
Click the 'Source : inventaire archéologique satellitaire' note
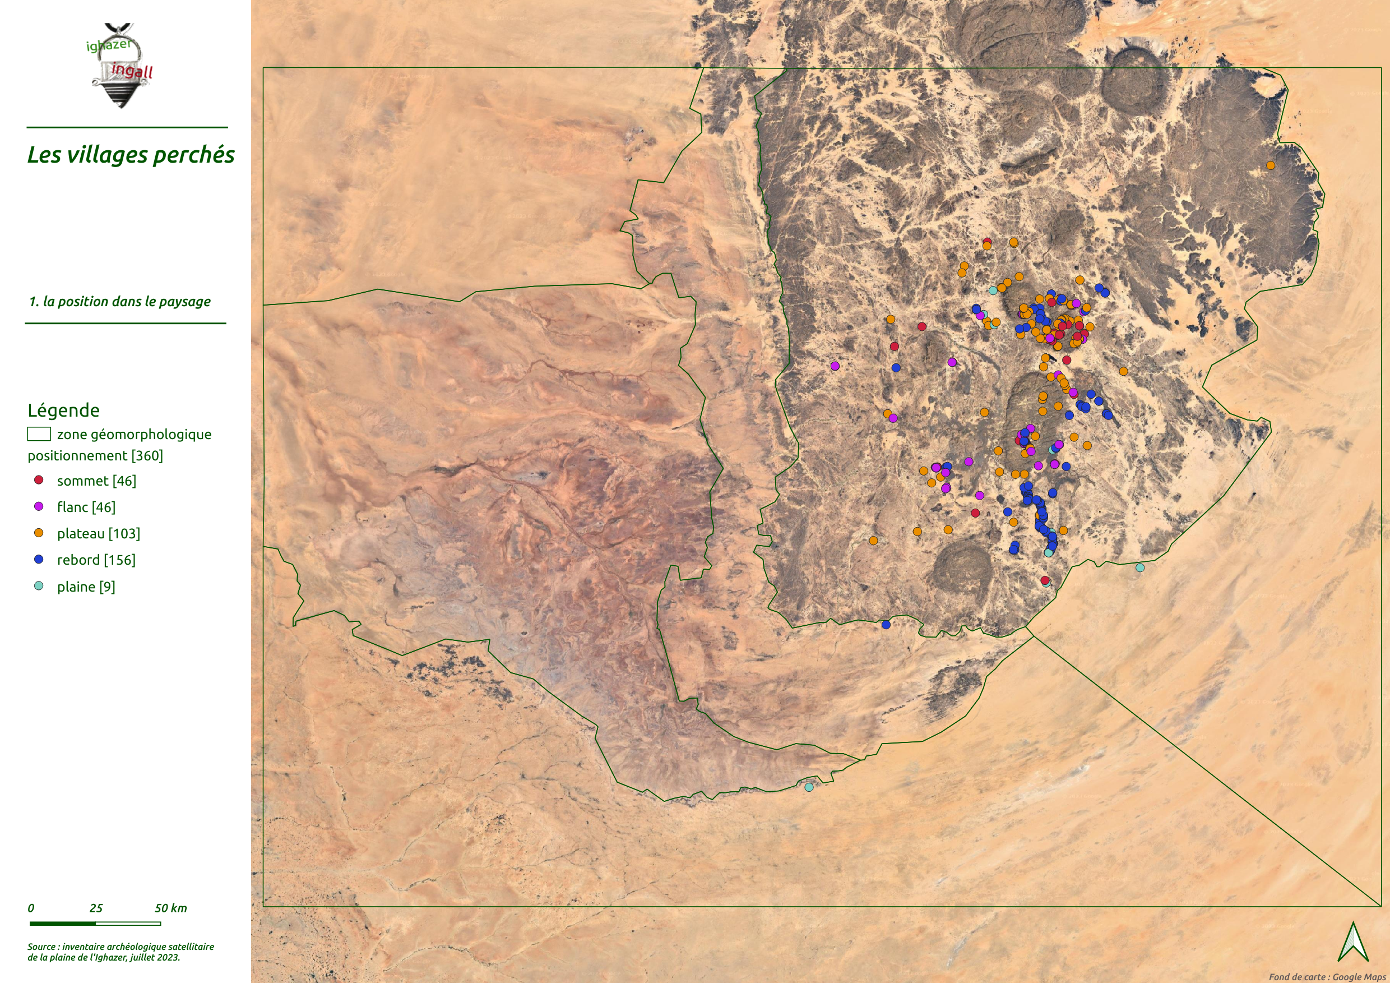[121, 947]
